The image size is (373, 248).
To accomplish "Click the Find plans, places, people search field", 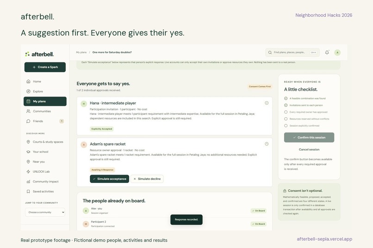I will [292, 53].
